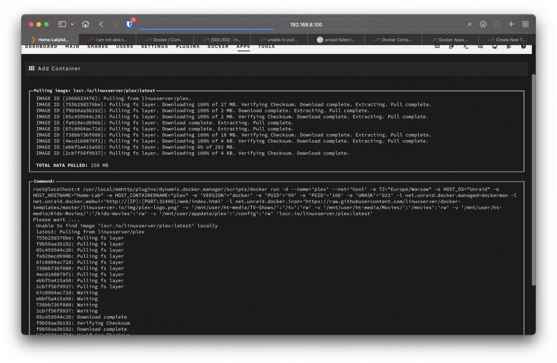
Task: Navigate forward with the forward arrow
Action: tap(114, 24)
